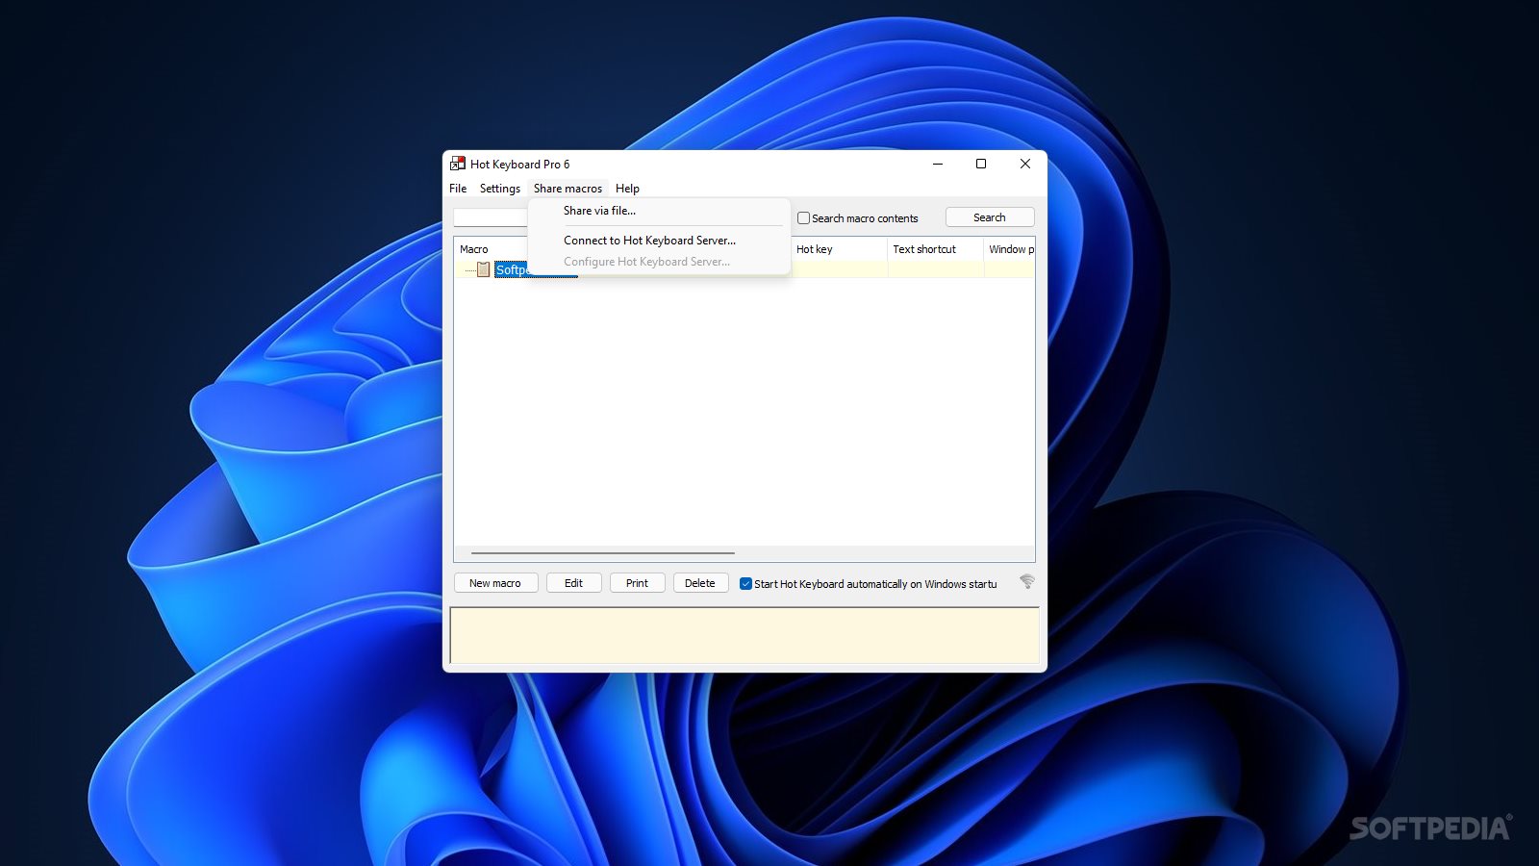Image resolution: width=1539 pixels, height=866 pixels.
Task: Create a macro with New macro button
Action: click(x=495, y=583)
